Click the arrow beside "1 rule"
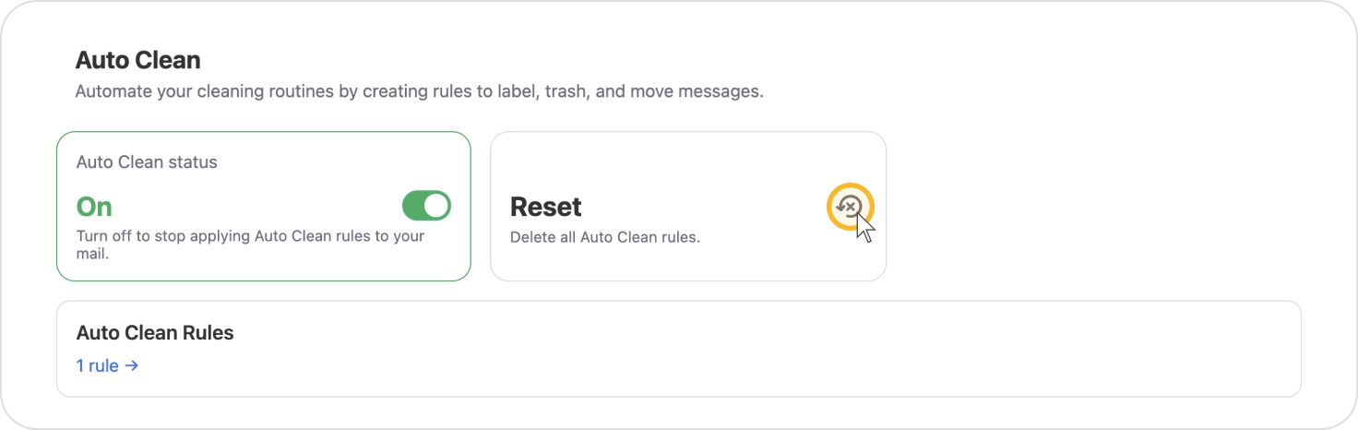Screen dimensions: 1358x430 pyautogui.click(x=132, y=365)
